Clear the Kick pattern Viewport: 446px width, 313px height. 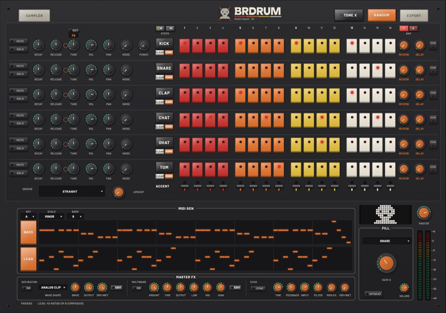[x=159, y=53]
